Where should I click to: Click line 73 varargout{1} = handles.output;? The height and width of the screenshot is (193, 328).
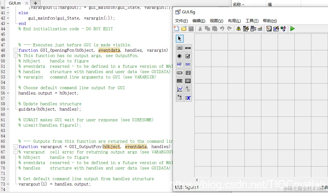[x=55, y=184]
